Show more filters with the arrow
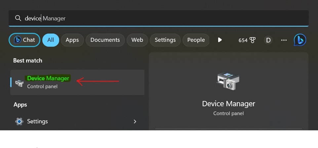Viewport: 318px width, 148px height. [220, 40]
